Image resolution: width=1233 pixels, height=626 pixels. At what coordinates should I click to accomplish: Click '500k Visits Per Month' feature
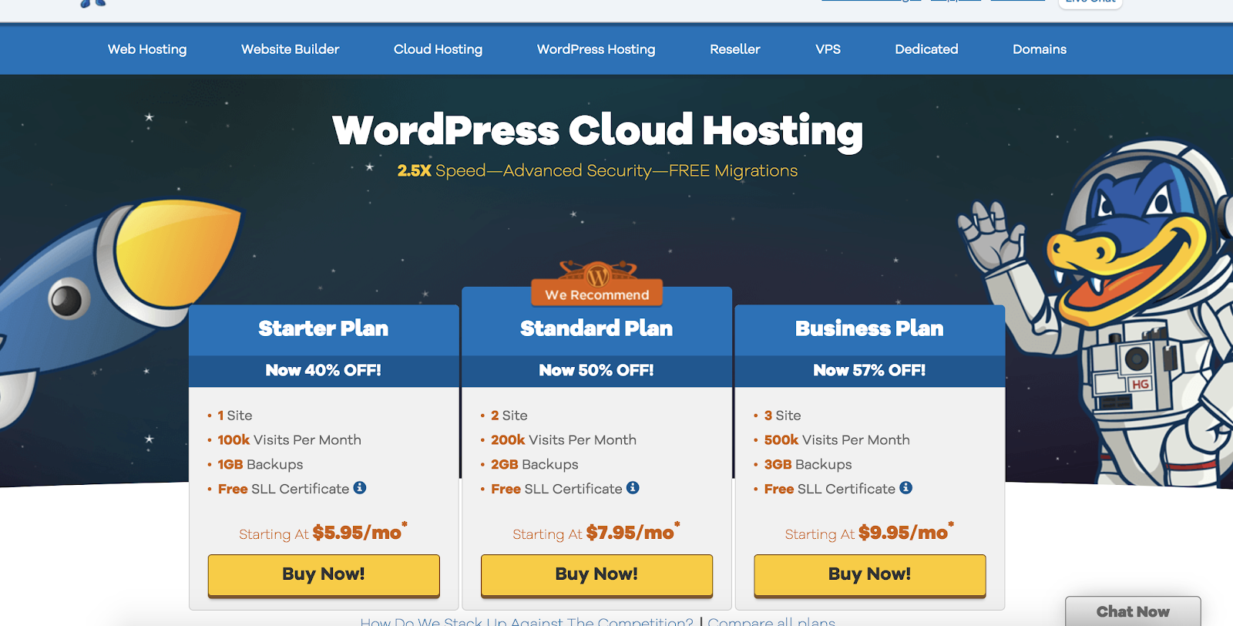pyautogui.click(x=837, y=440)
